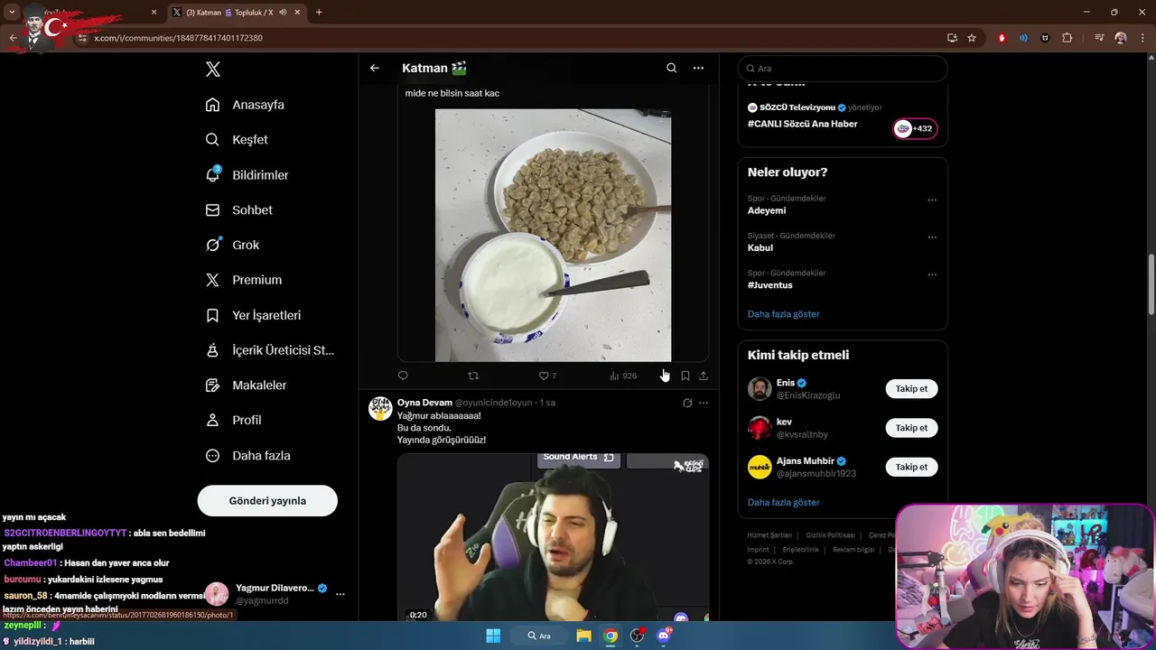Open Anasayfa home page

pyautogui.click(x=245, y=105)
